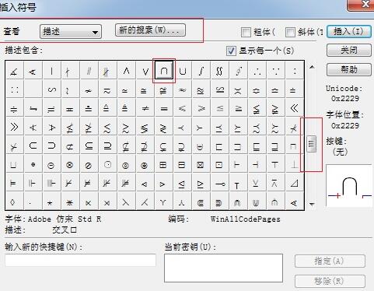374x291 pixels.
Task: Select the superset or equal symbol ⊇
Action: (x=107, y=145)
